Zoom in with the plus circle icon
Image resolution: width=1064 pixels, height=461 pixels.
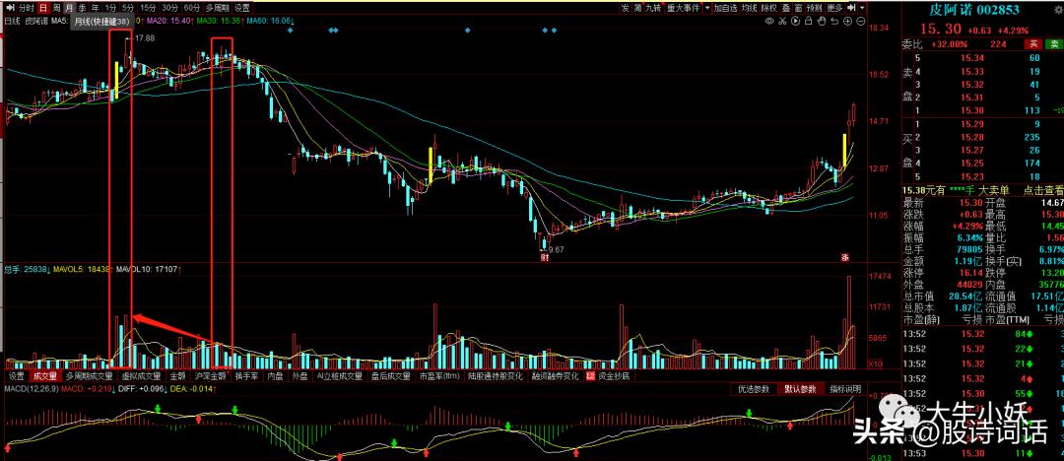(x=847, y=21)
